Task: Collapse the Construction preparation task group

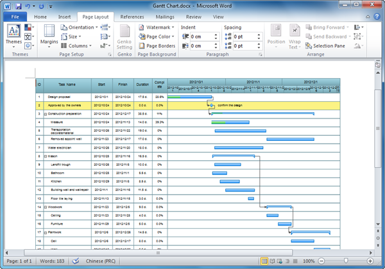Action: pos(45,113)
